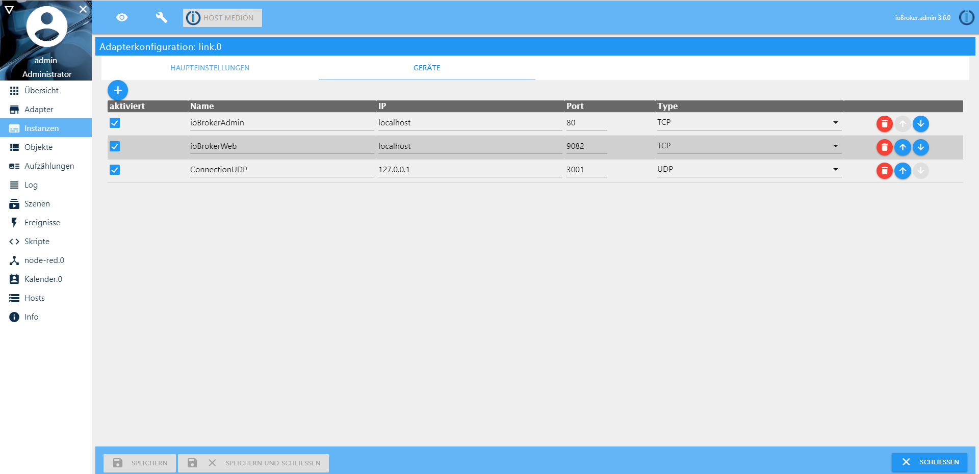Open Übersicht in the sidebar
Image resolution: width=979 pixels, height=474 pixels.
tap(46, 91)
